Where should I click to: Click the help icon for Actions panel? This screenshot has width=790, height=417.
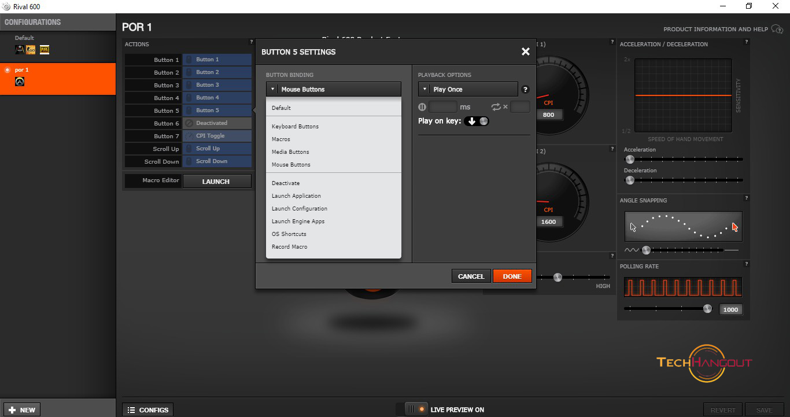click(252, 42)
